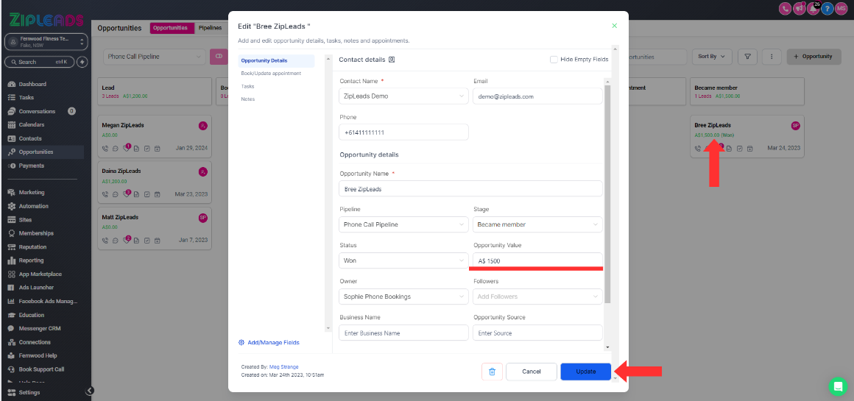Open Calendars in the sidebar
This screenshot has height=401, width=854.
tap(31, 124)
